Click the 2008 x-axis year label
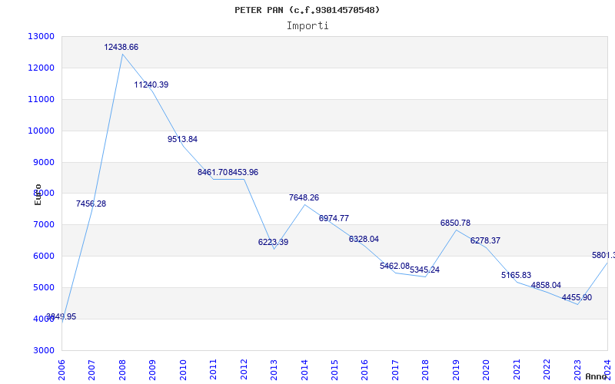Image resolution: width=615 pixels, height=384 pixels. [122, 368]
